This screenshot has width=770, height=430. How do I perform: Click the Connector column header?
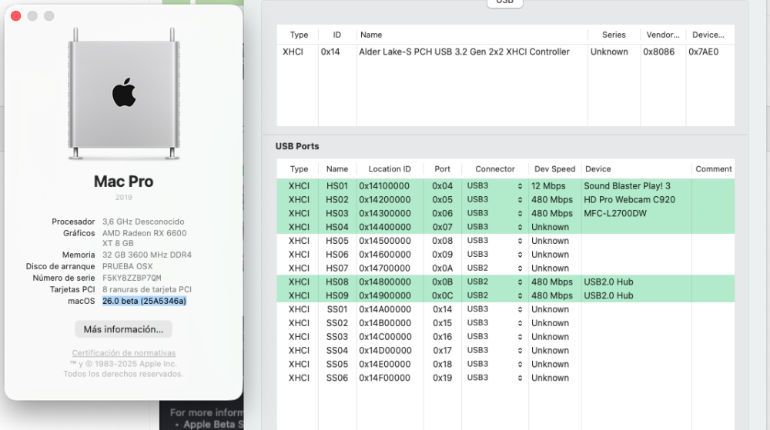coord(494,168)
